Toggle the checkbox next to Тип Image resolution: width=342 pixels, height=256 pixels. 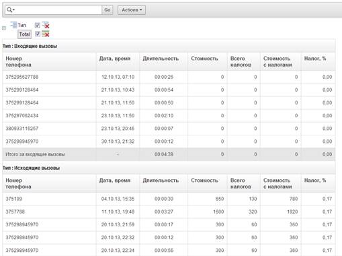click(38, 25)
